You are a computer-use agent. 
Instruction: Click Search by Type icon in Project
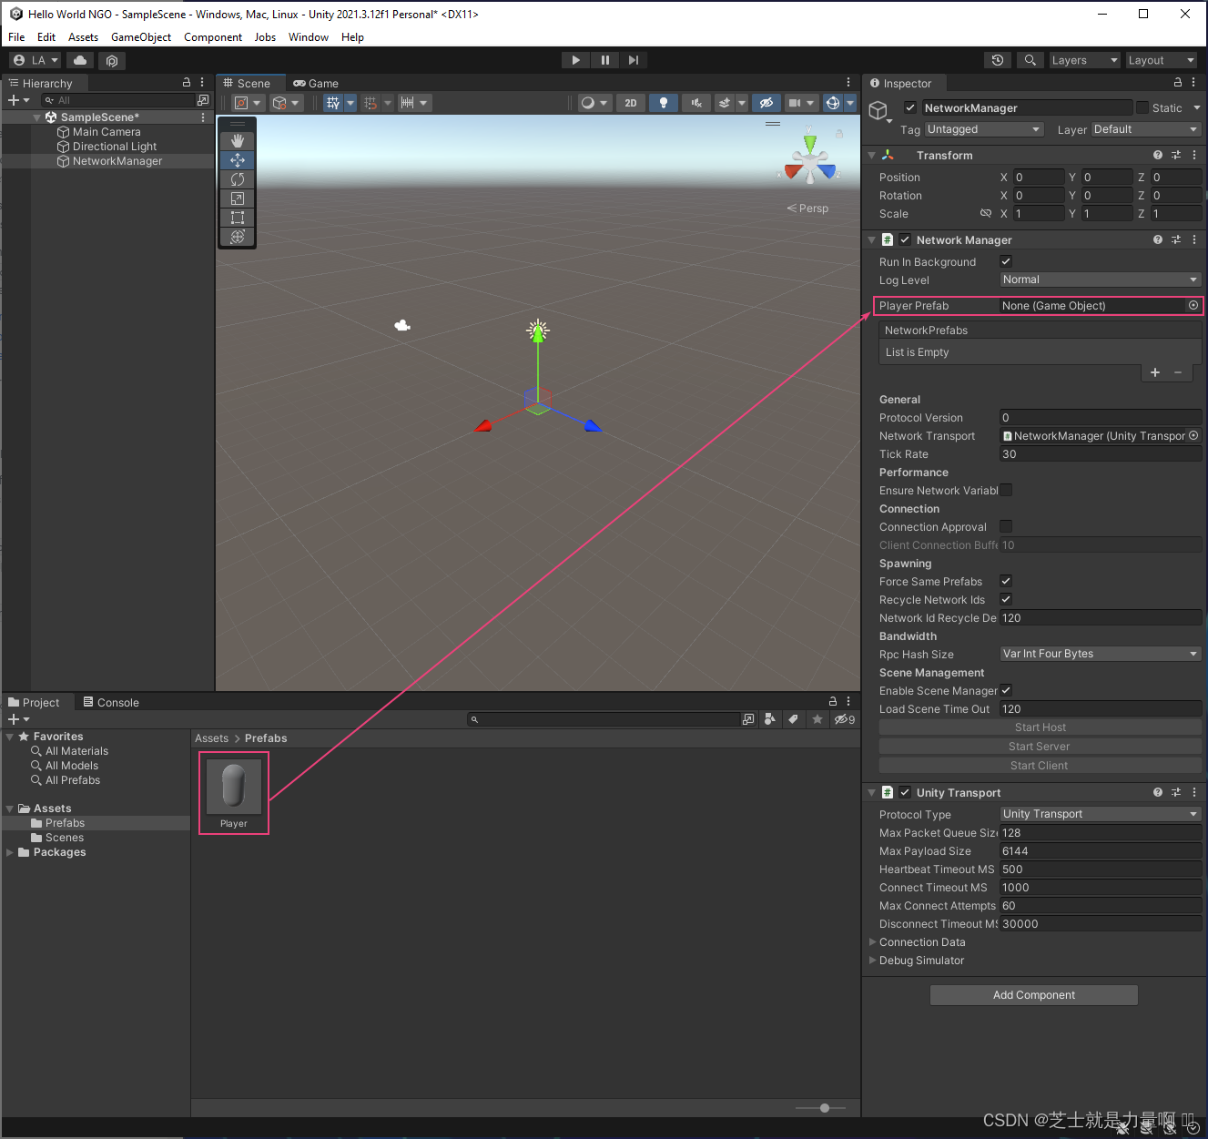770,719
